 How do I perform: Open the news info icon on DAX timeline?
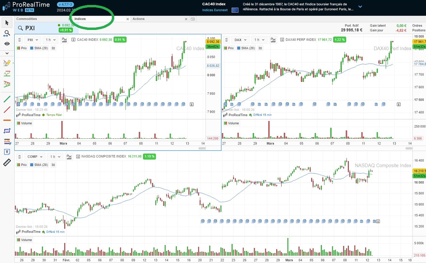(399, 104)
